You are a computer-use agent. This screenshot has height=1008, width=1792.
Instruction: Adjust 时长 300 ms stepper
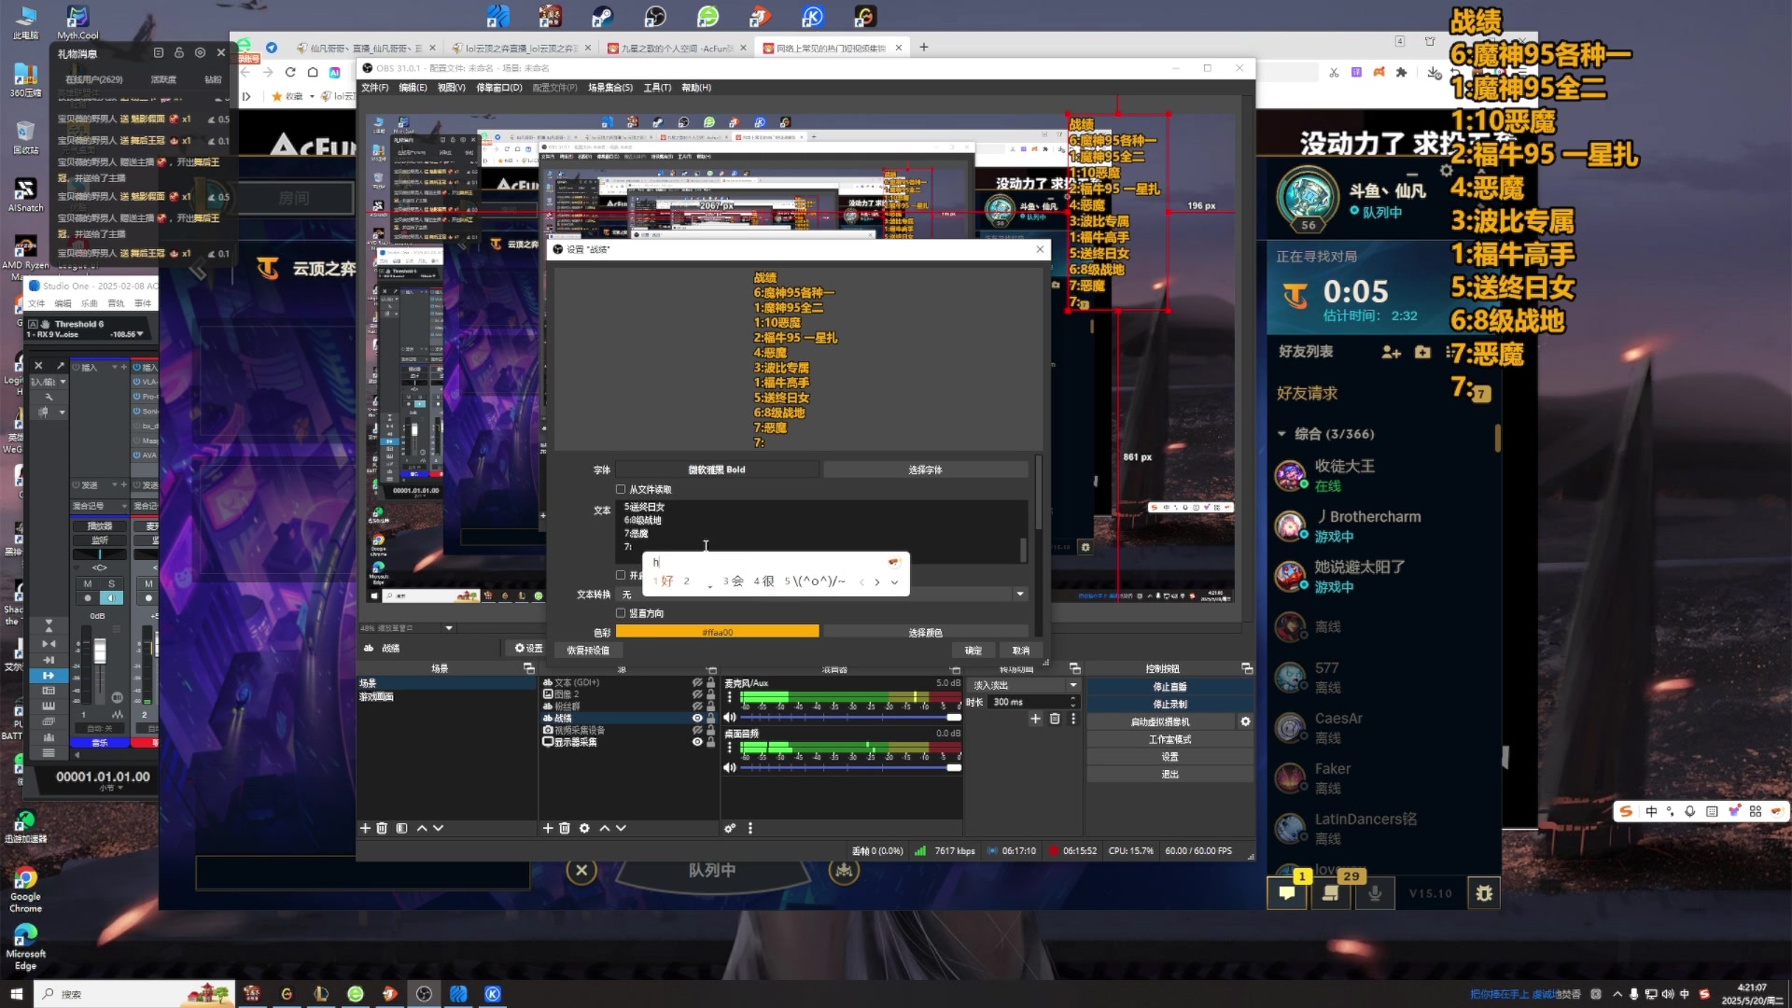click(1072, 702)
